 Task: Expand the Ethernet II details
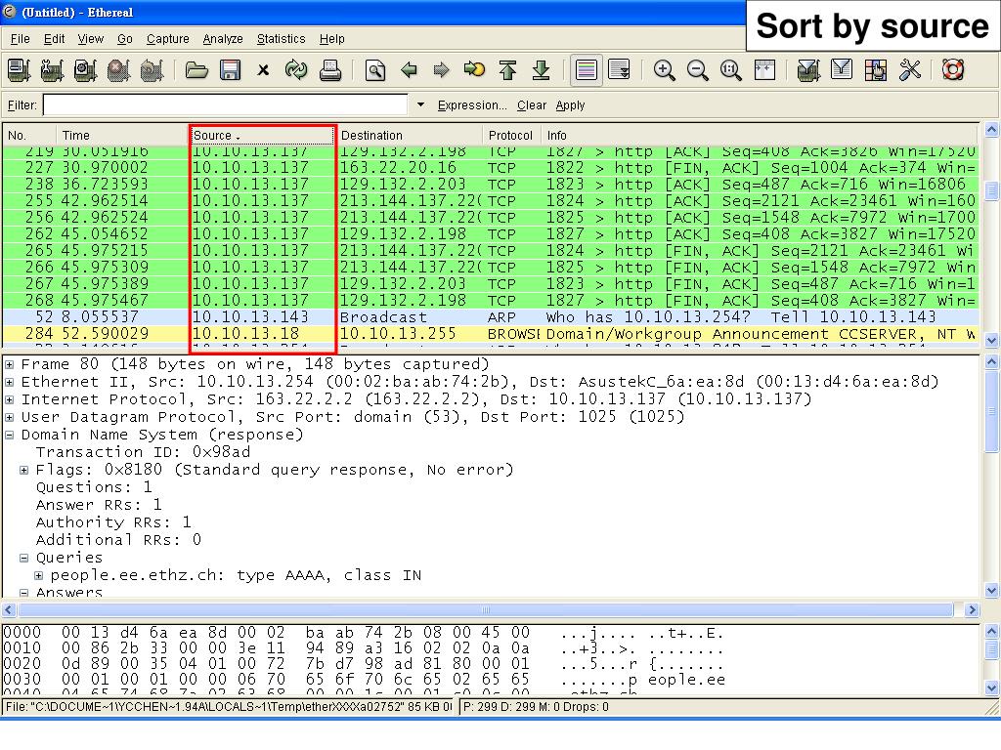pyautogui.click(x=10, y=382)
